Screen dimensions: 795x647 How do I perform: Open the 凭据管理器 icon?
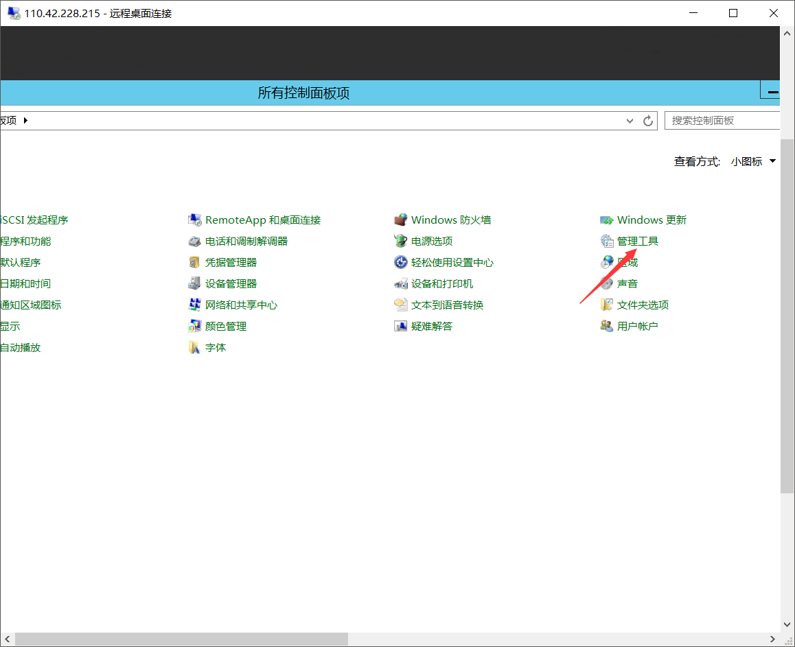pos(194,263)
